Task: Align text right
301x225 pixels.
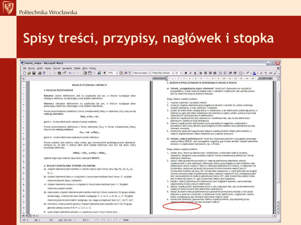Action: click(x=210, y=73)
